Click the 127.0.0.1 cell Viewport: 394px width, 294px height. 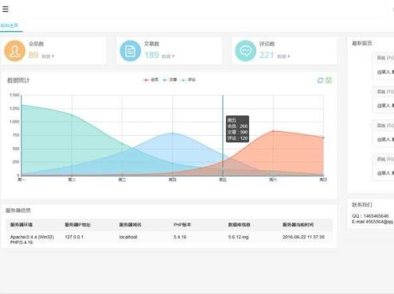74,237
